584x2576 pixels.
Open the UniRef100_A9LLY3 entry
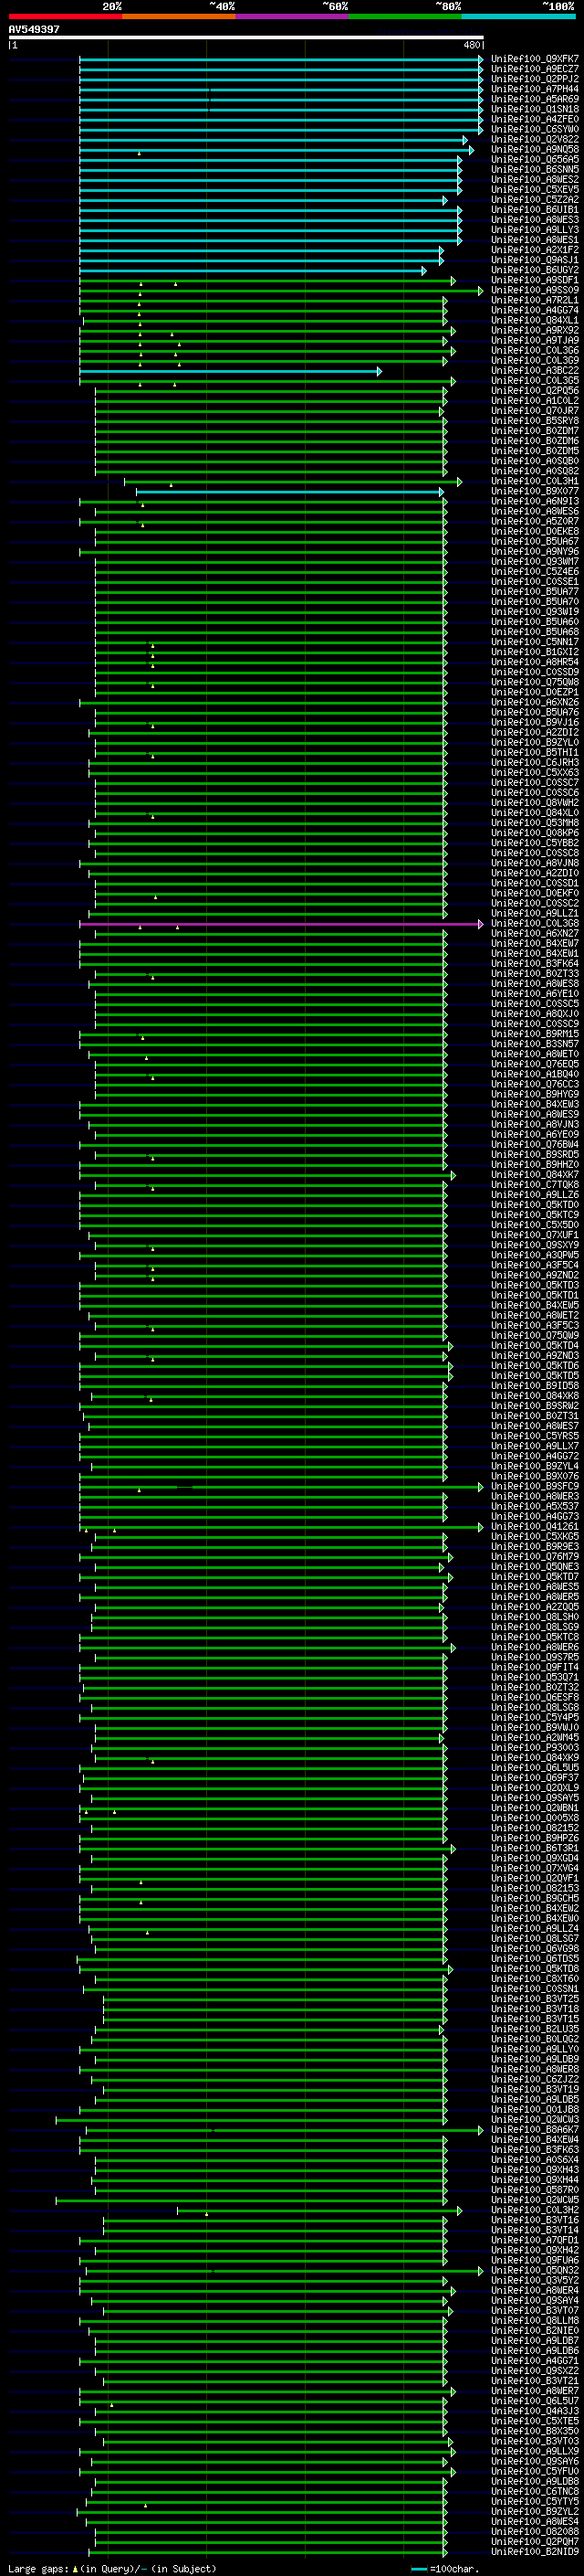pos(534,231)
